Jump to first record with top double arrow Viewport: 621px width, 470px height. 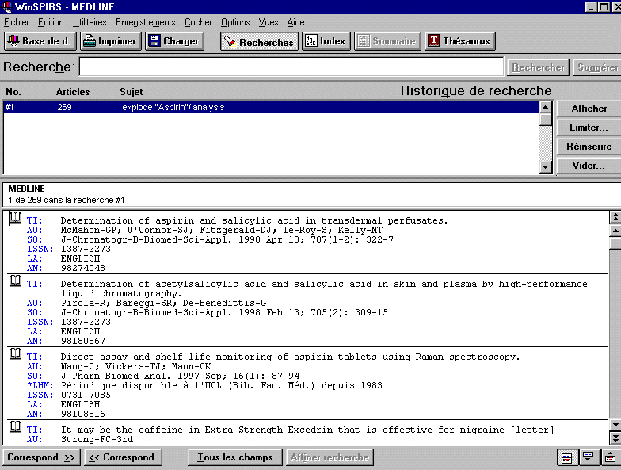pyautogui.click(x=615, y=217)
